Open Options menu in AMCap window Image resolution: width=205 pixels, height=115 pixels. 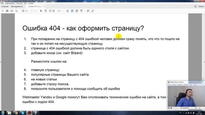click(x=180, y=85)
